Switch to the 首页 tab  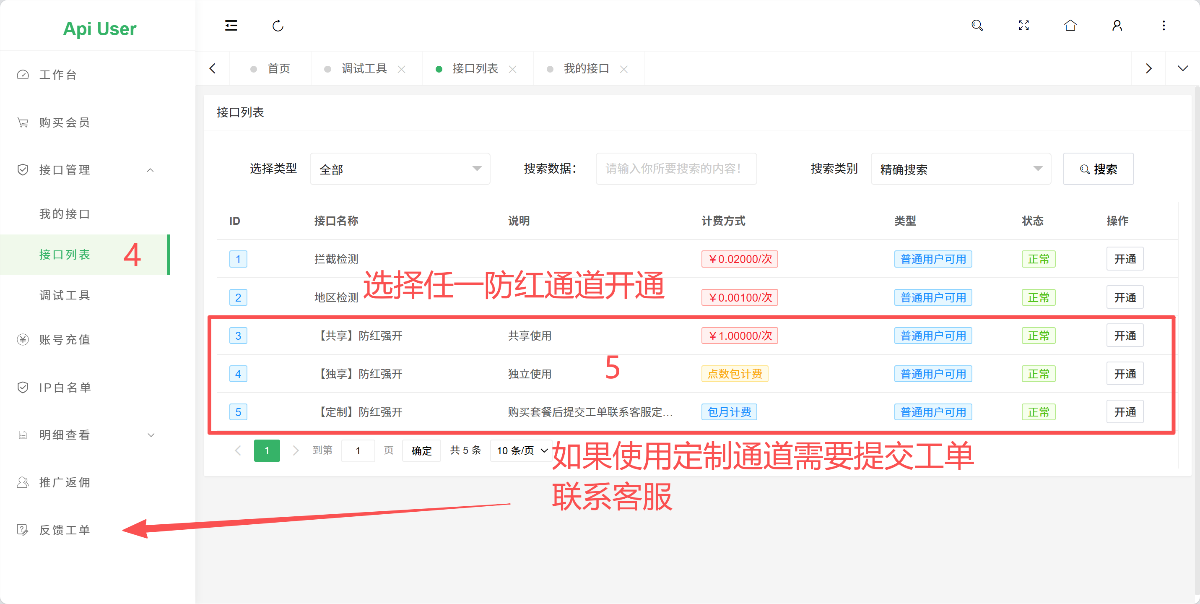[271, 68]
